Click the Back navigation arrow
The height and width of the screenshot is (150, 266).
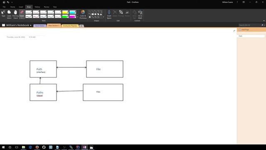tap(4, 2)
